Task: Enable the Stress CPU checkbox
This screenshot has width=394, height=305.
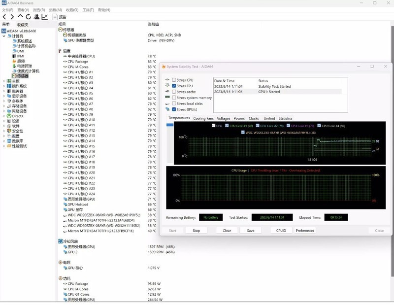Action: [x=174, y=80]
